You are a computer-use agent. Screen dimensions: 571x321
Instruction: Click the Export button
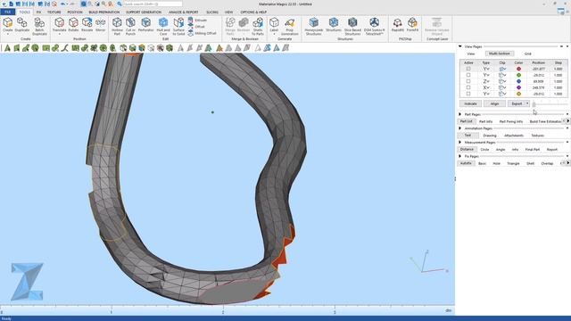point(517,103)
